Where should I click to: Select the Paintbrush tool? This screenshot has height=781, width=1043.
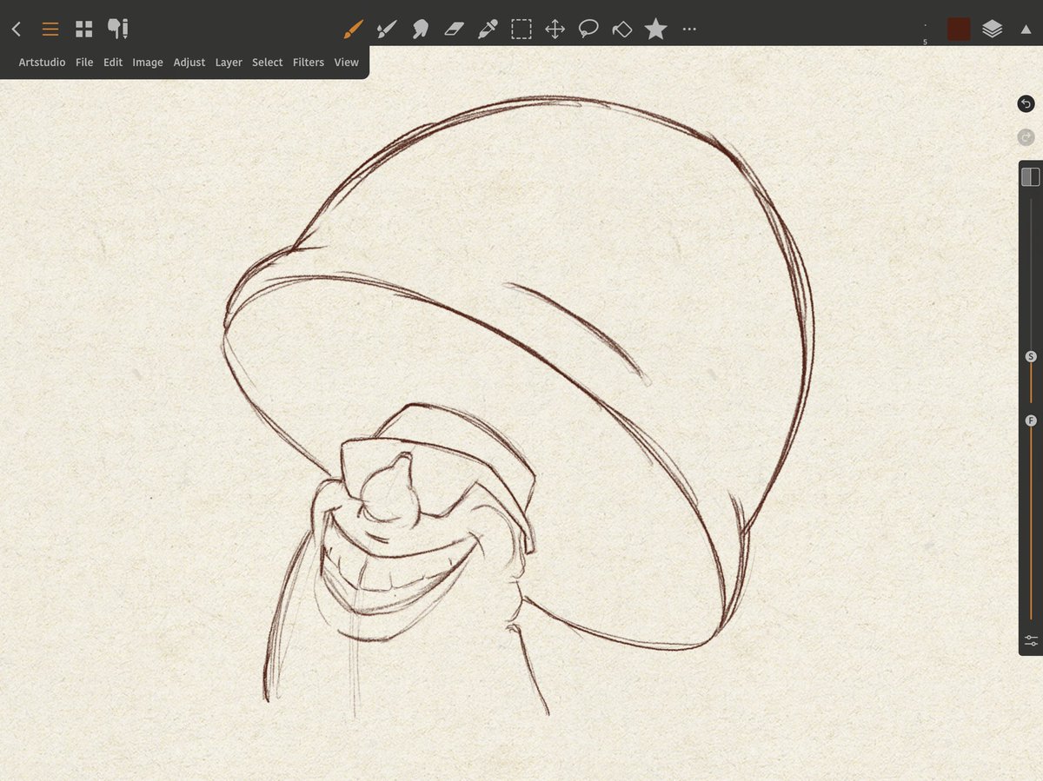(353, 30)
